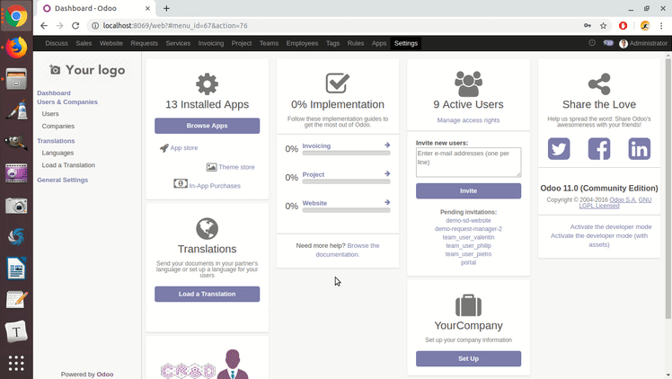The width and height of the screenshot is (672, 379).
Task: Click the Invite button
Action: [x=468, y=190]
